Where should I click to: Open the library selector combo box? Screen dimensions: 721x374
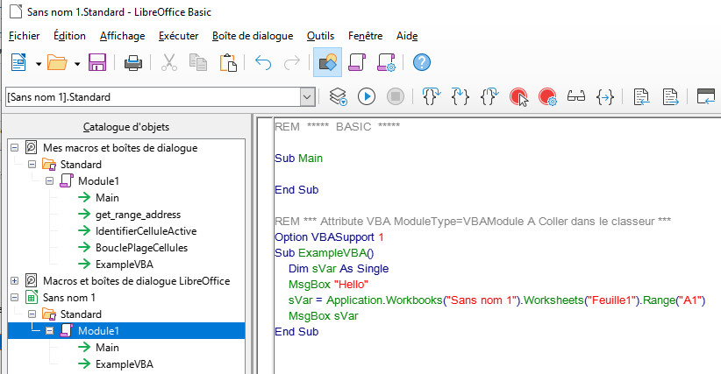160,97
